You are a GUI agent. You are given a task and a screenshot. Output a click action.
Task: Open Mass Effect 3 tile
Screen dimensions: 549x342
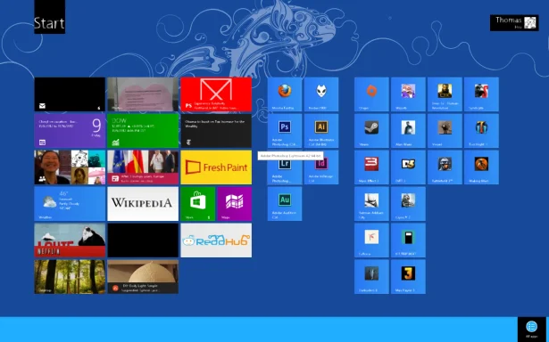[371, 167]
